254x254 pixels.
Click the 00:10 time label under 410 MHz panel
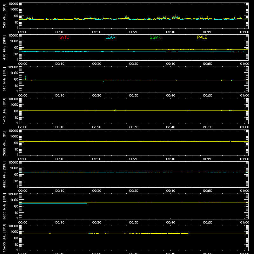pyautogui.click(x=60, y=64)
